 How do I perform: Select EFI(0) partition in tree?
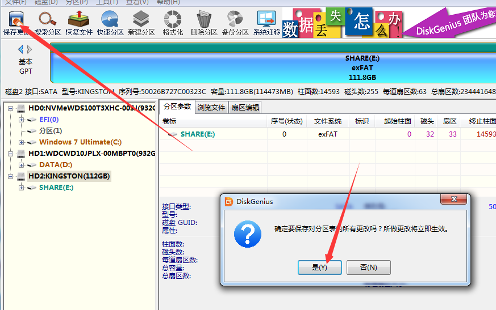tap(49, 120)
